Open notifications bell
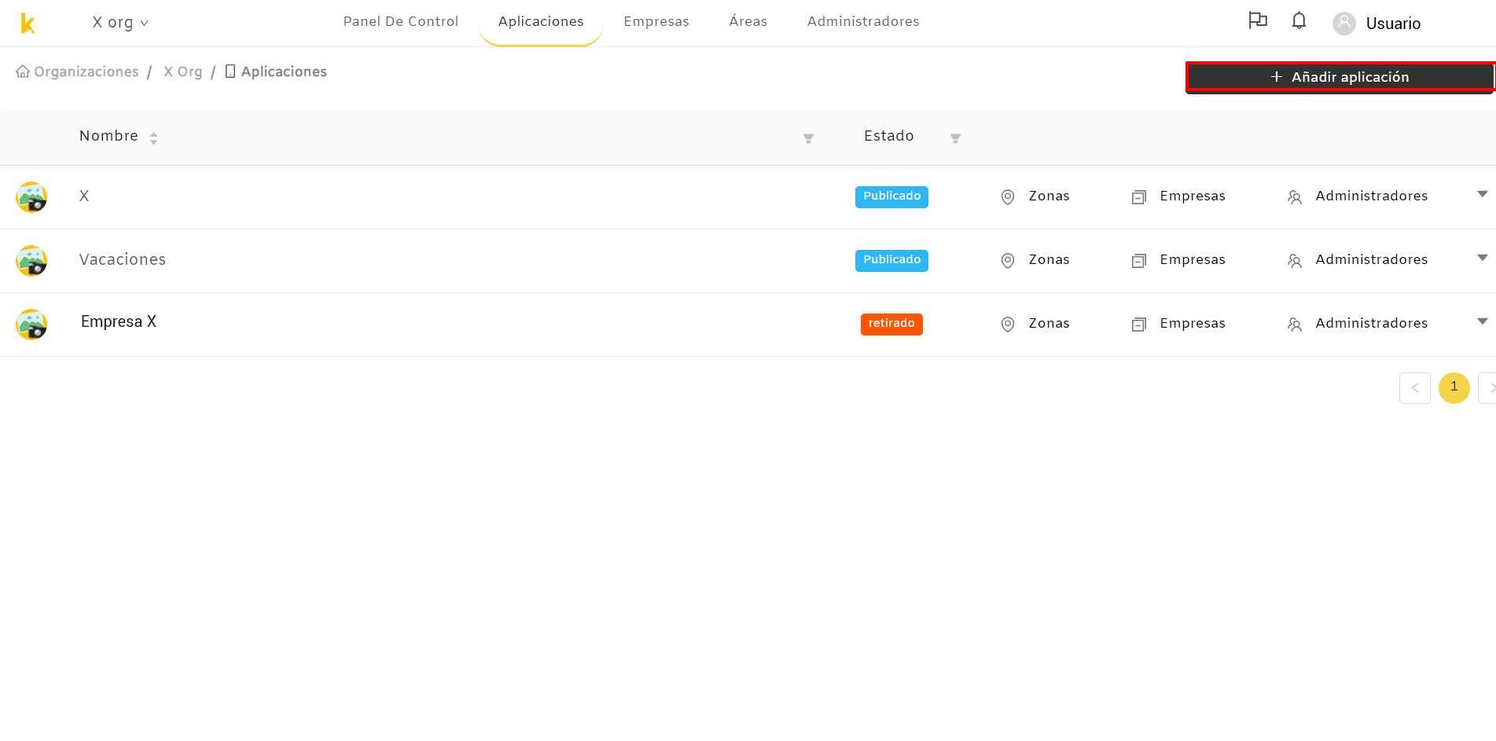This screenshot has height=741, width=1496. [x=1299, y=20]
